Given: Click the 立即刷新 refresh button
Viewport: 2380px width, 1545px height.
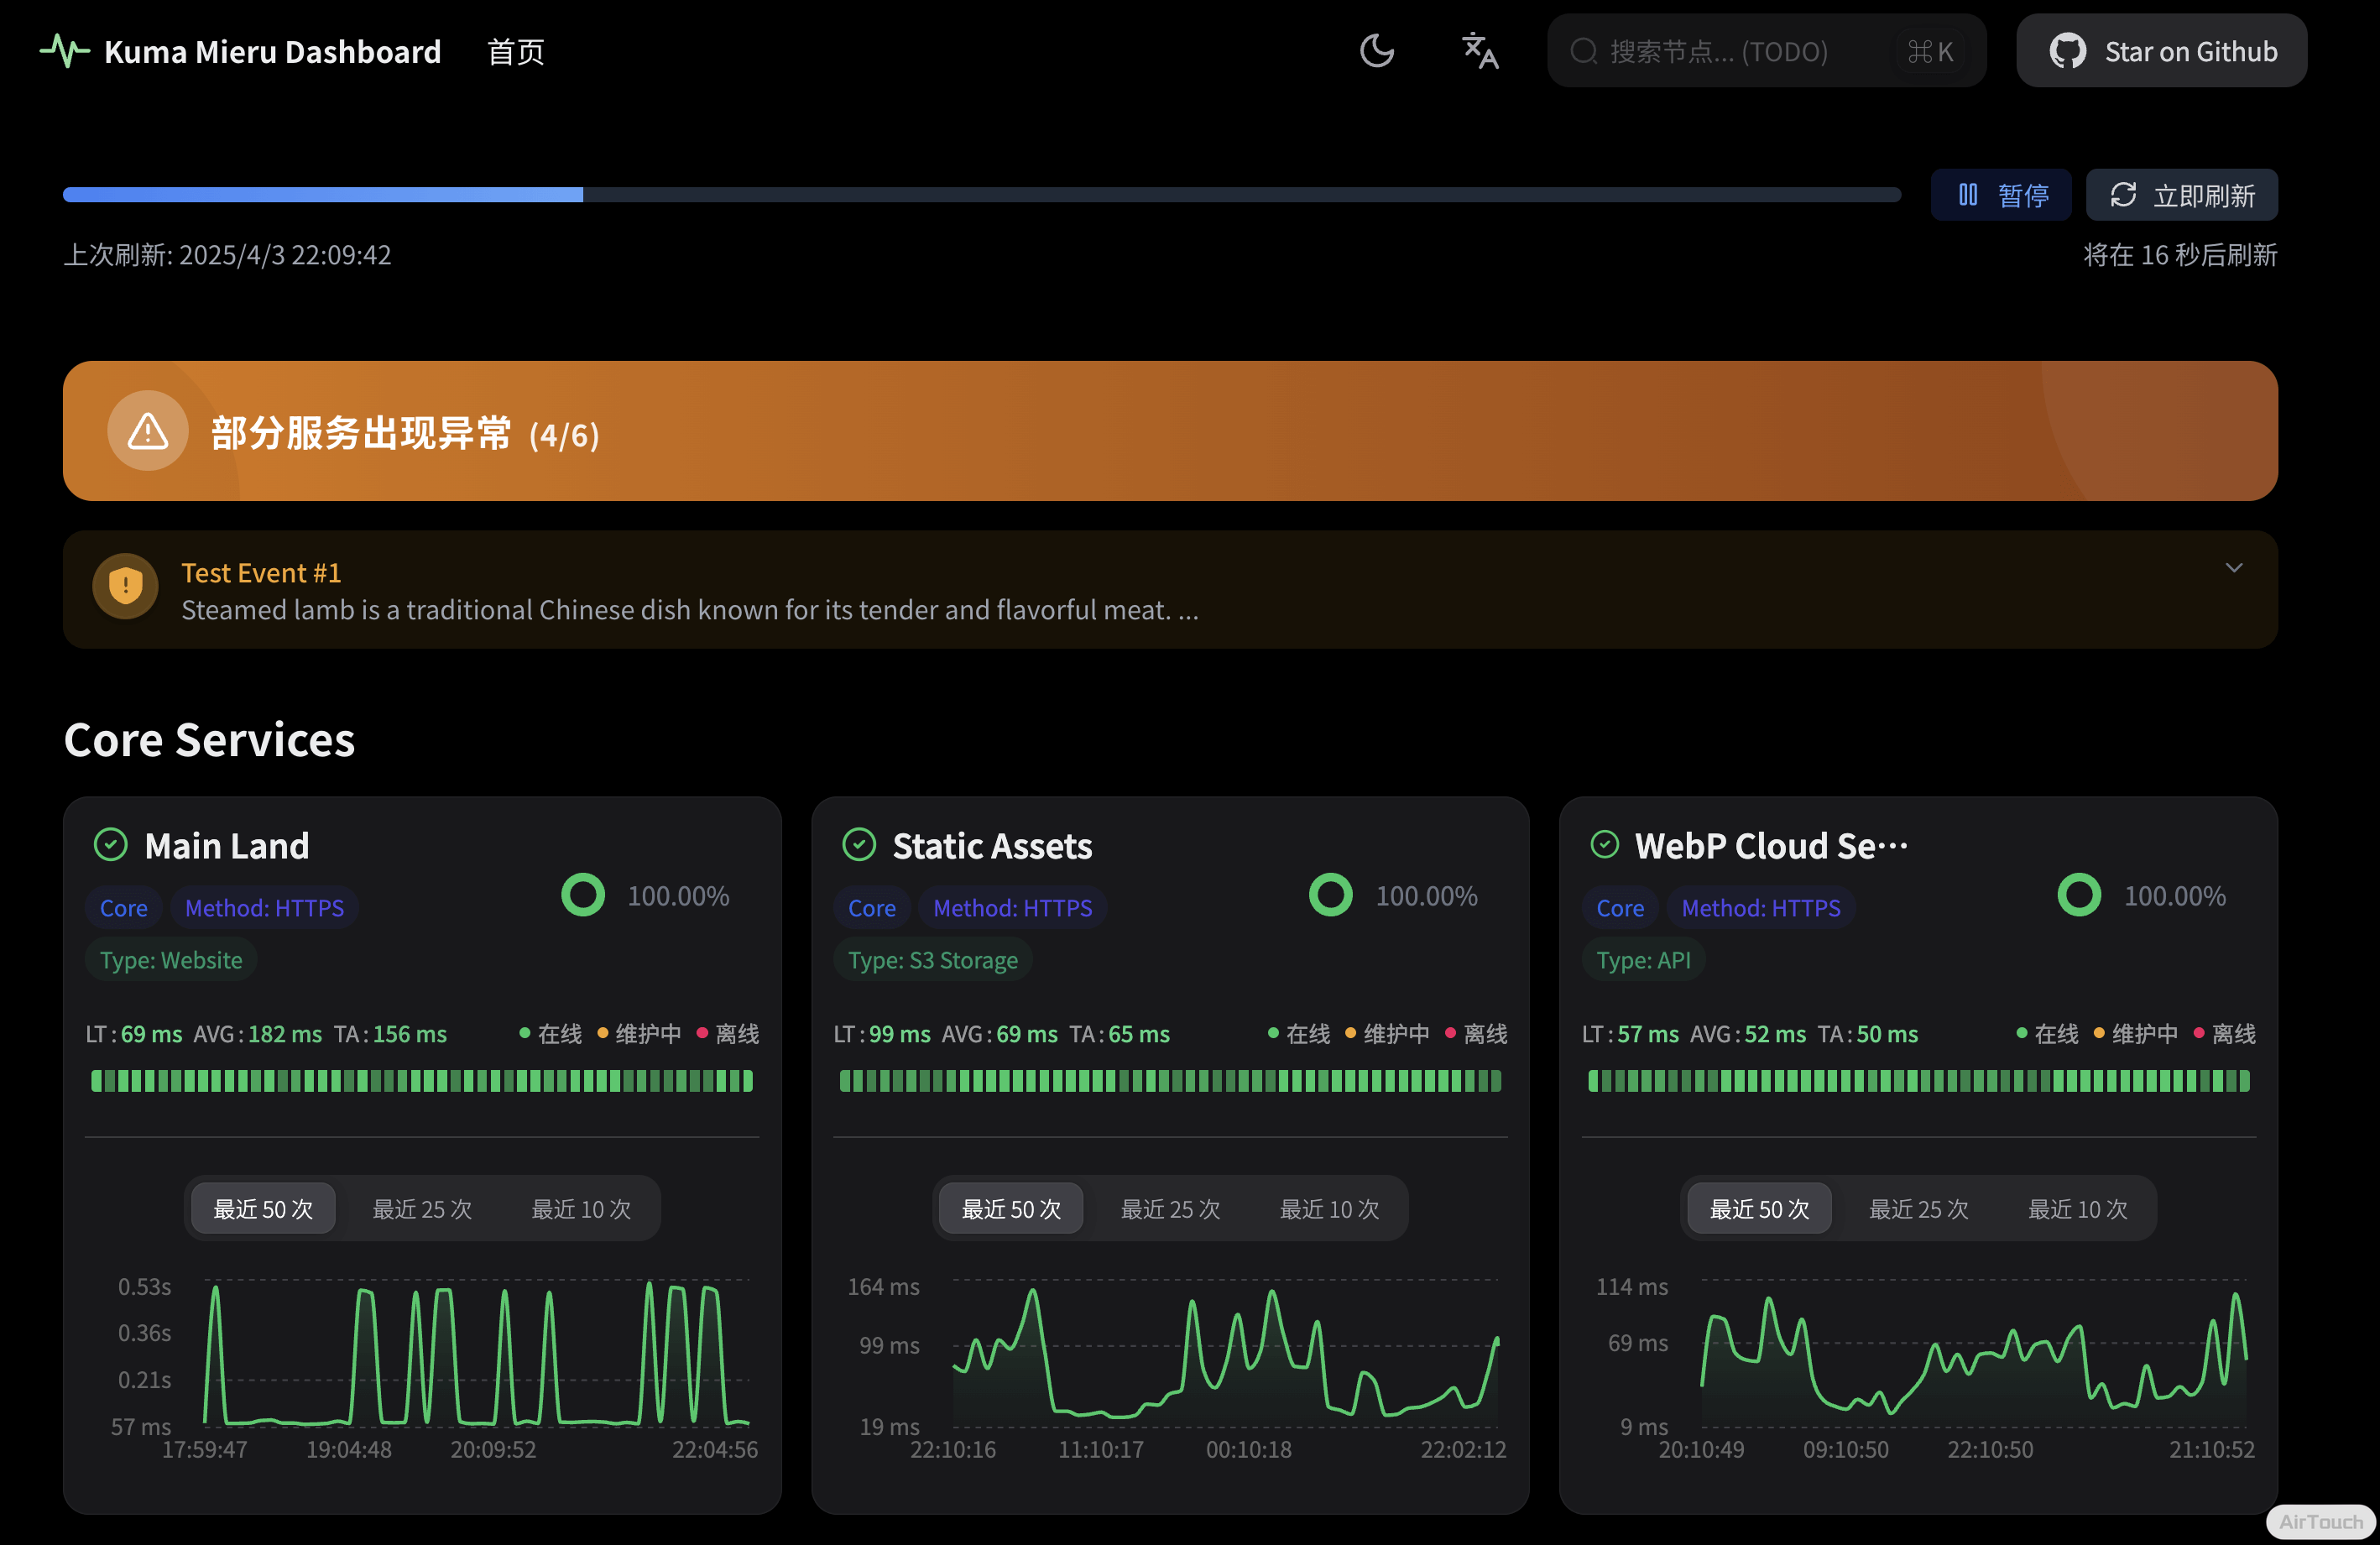Looking at the screenshot, I should click(2181, 195).
